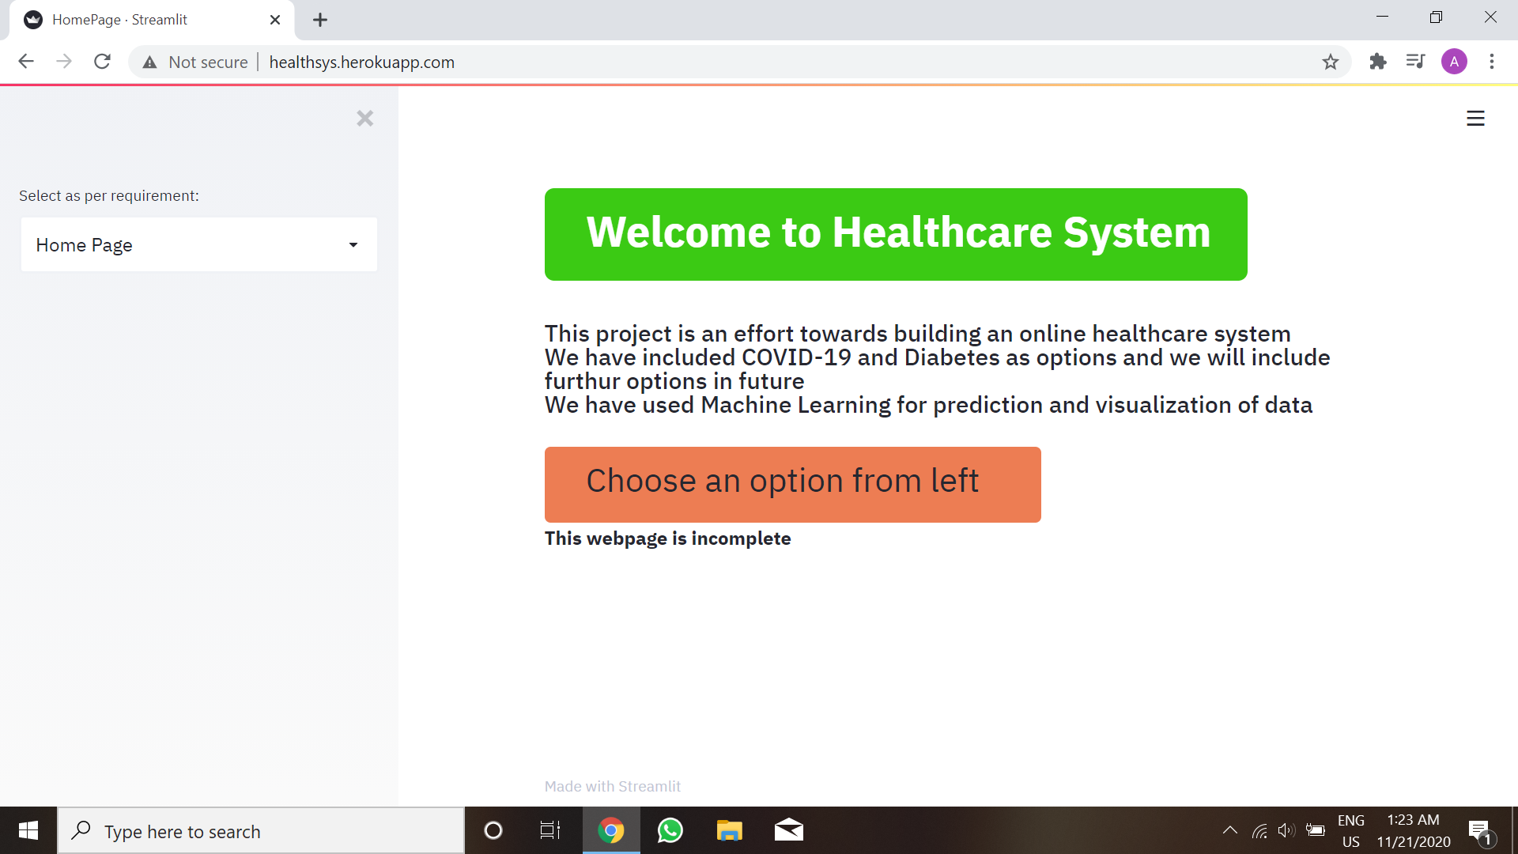The width and height of the screenshot is (1518, 854).
Task: Click the Type here to search box
Action: click(x=261, y=831)
